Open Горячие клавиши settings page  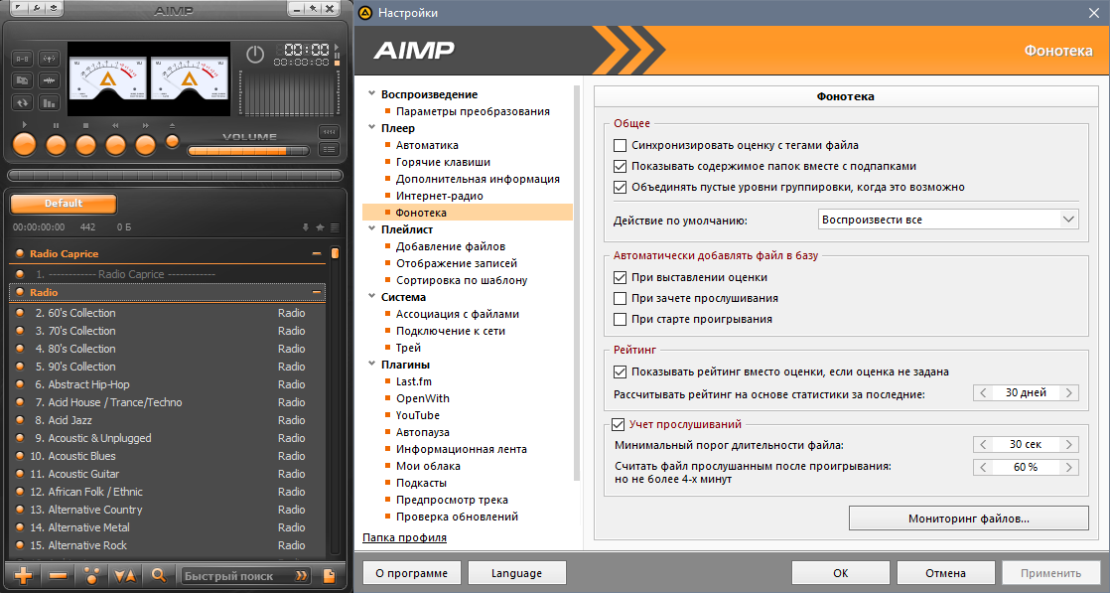click(x=443, y=162)
